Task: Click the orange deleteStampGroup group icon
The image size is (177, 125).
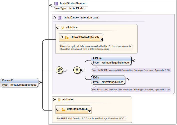Action: [x=66, y=37]
